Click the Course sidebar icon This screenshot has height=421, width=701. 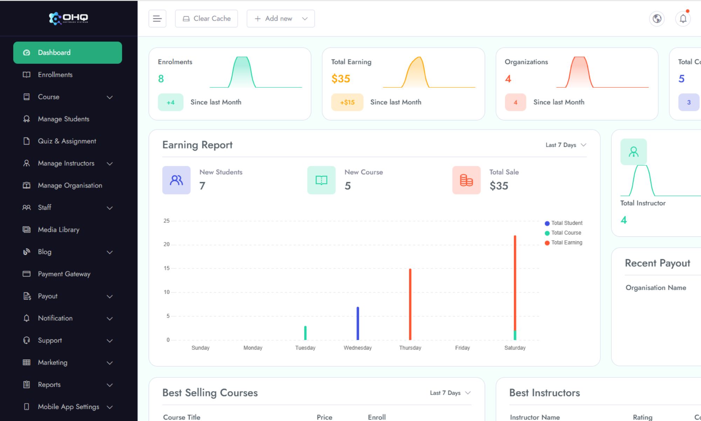pos(27,97)
